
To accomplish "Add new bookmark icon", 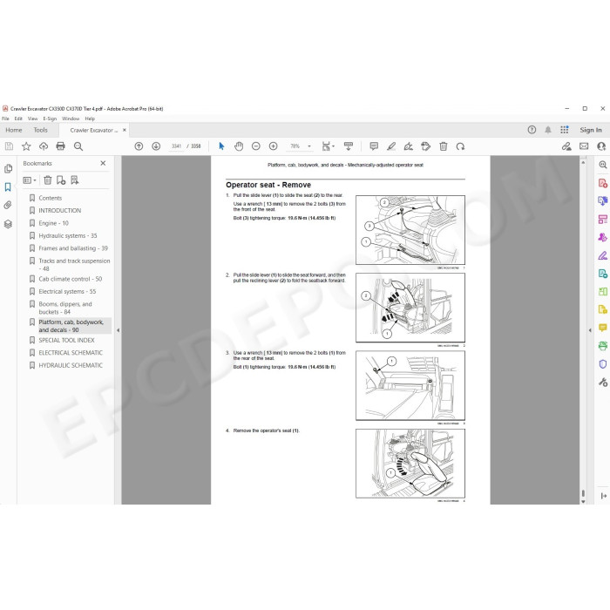I will pyautogui.click(x=61, y=180).
